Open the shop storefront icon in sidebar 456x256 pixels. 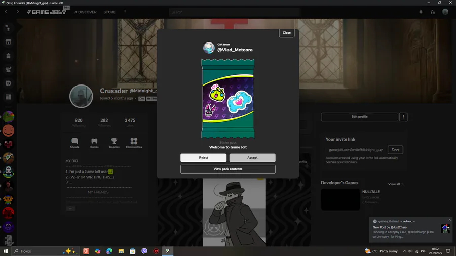pos(8,42)
